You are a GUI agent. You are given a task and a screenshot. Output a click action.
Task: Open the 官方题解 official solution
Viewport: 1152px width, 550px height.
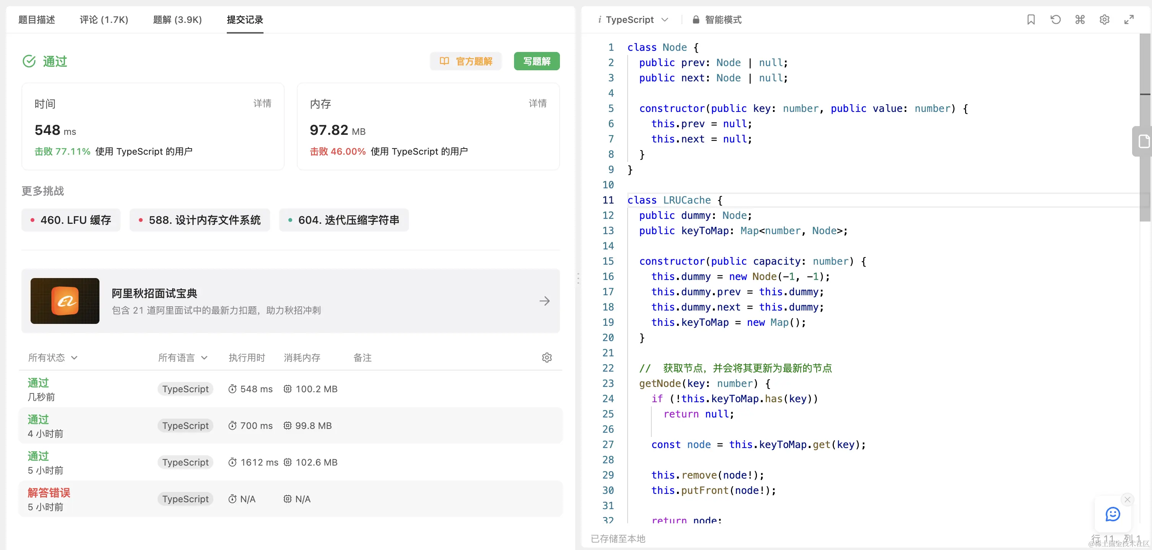465,61
